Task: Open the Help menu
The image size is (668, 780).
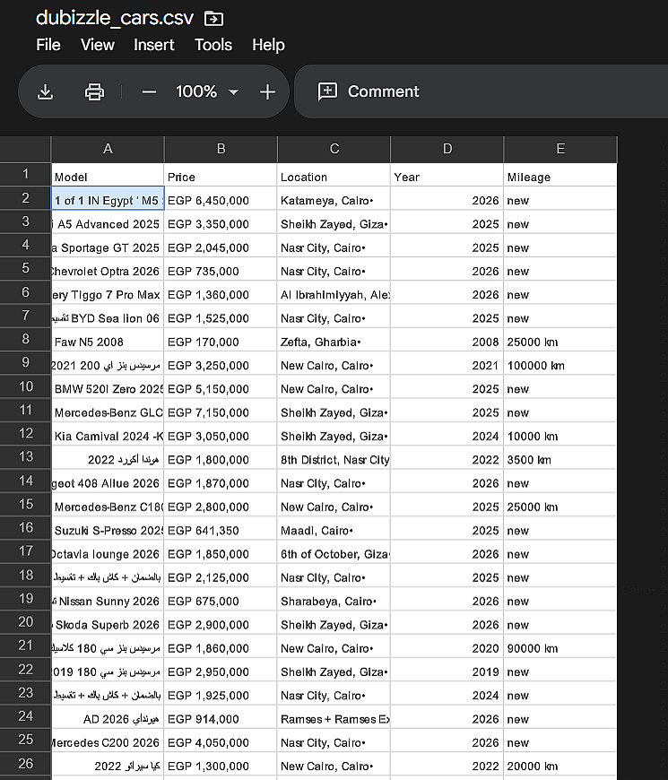Action: (268, 45)
